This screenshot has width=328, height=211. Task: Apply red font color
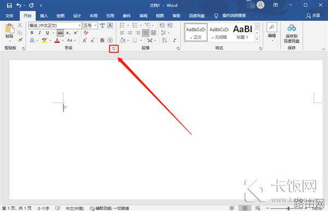tap(57, 40)
